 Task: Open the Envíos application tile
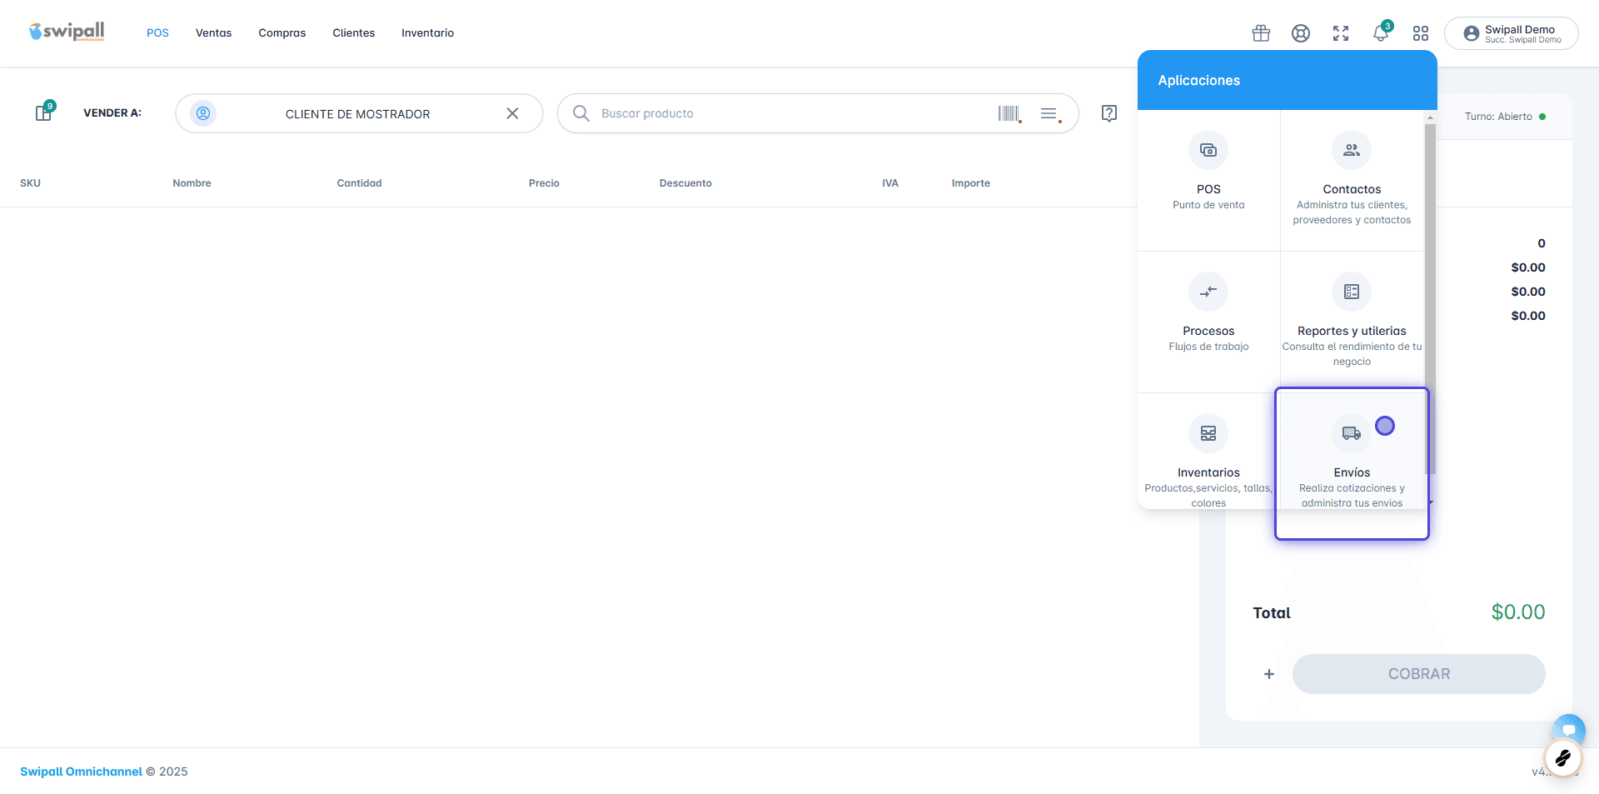point(1352,452)
